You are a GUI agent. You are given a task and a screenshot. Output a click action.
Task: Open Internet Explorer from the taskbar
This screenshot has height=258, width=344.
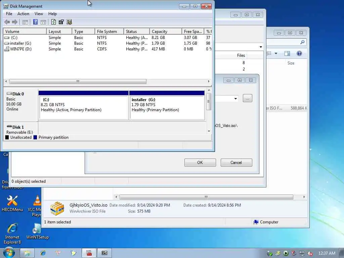(x=43, y=253)
